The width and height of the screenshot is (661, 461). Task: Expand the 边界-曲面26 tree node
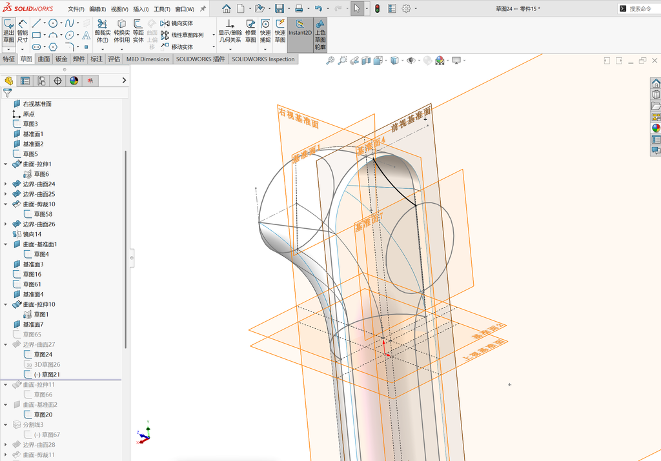pos(5,224)
